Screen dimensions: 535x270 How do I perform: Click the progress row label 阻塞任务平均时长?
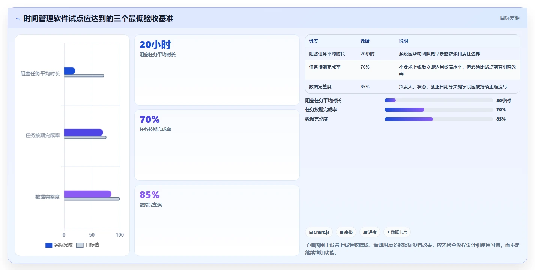click(323, 101)
